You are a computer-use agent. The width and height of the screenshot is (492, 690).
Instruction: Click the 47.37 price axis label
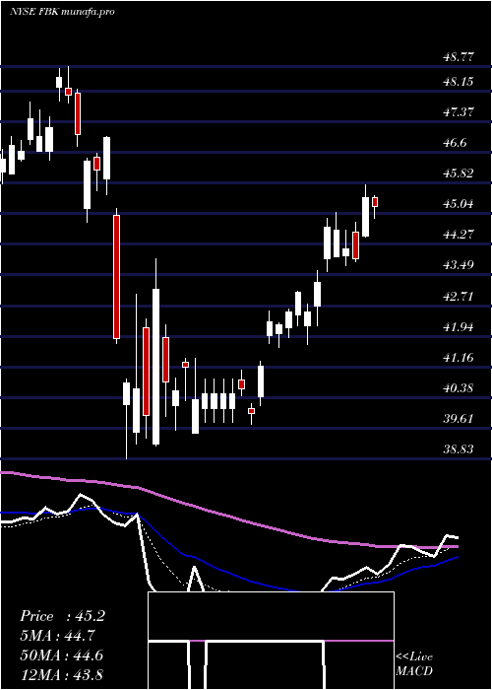click(459, 111)
